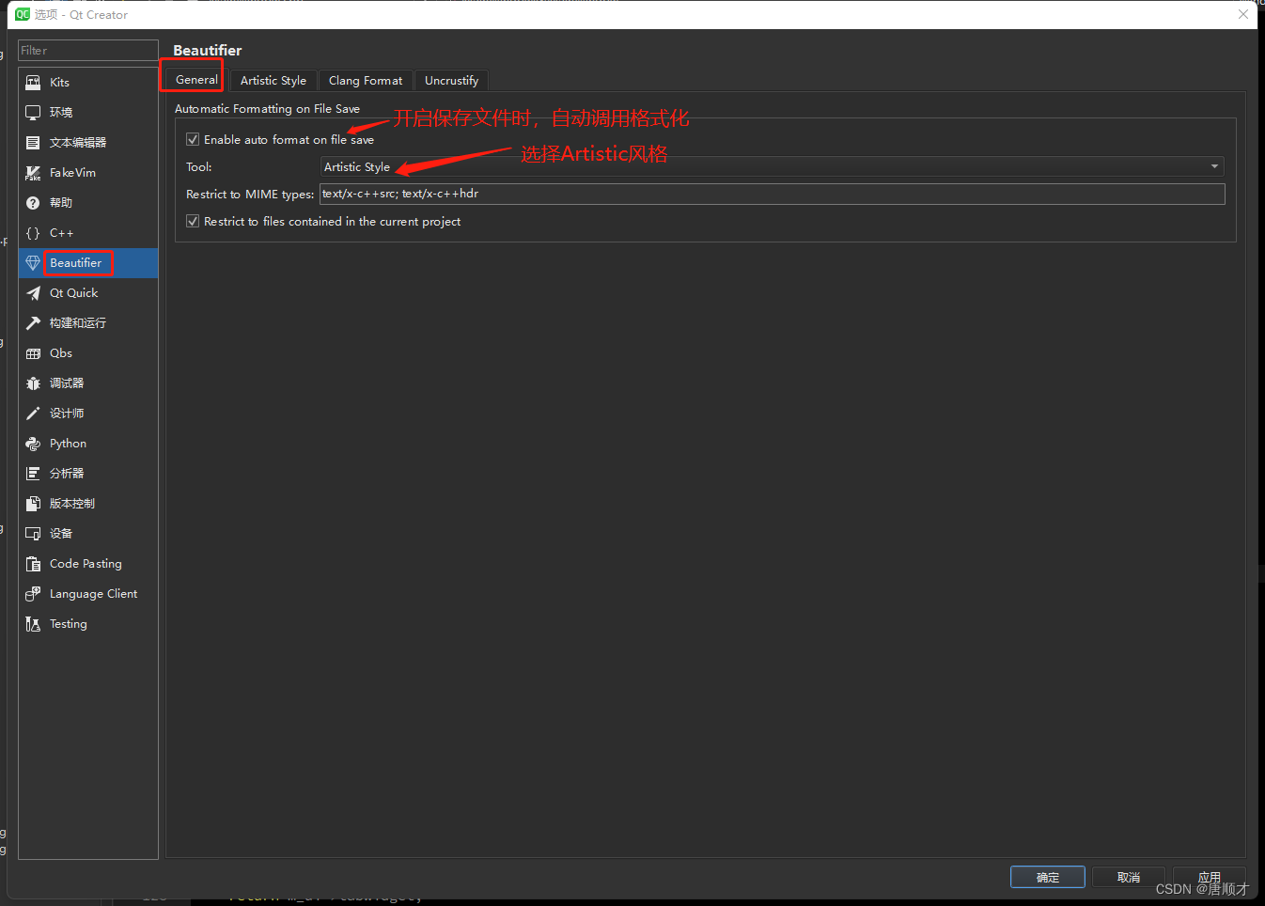Toggle Restrict to files in current project
Screen dimensions: 1265x906
(x=193, y=222)
